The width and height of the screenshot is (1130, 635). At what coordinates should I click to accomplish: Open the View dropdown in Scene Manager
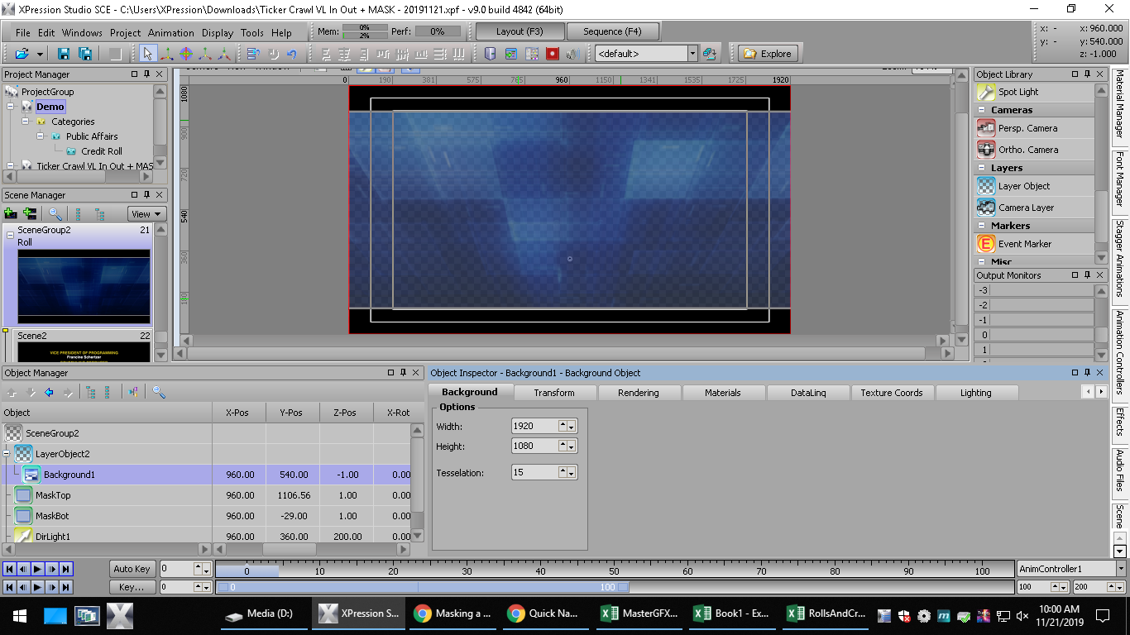point(147,213)
